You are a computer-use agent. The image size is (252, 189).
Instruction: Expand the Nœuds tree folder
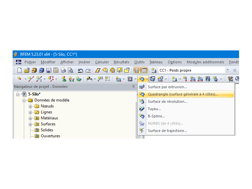pos(30,106)
